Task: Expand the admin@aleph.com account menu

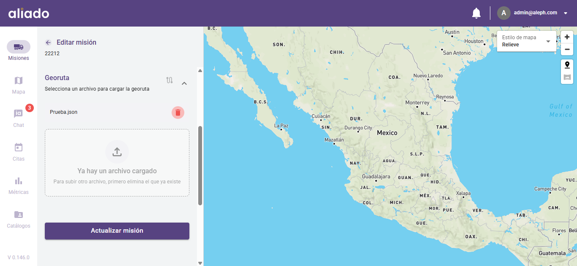Action: tap(566, 13)
